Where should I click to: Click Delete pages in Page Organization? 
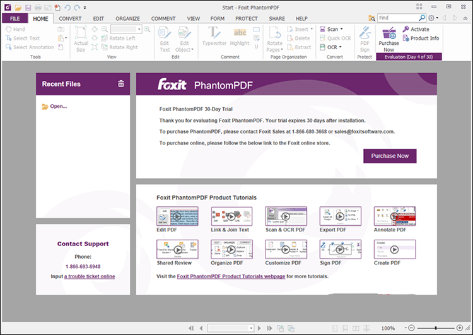tap(298, 38)
